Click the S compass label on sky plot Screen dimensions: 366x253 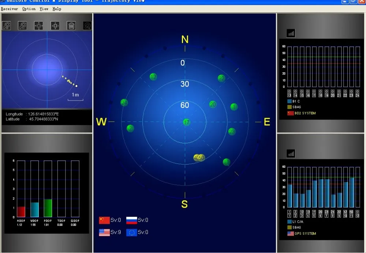(184, 204)
